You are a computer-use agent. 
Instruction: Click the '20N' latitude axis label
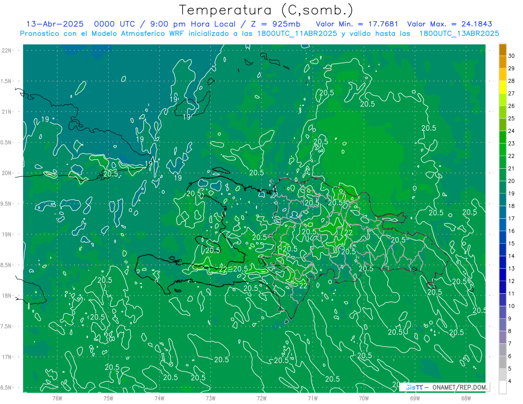tap(7, 173)
